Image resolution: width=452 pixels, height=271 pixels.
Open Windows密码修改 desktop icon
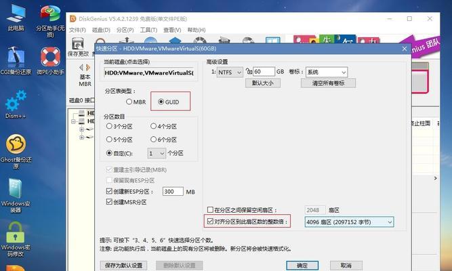pos(16,239)
